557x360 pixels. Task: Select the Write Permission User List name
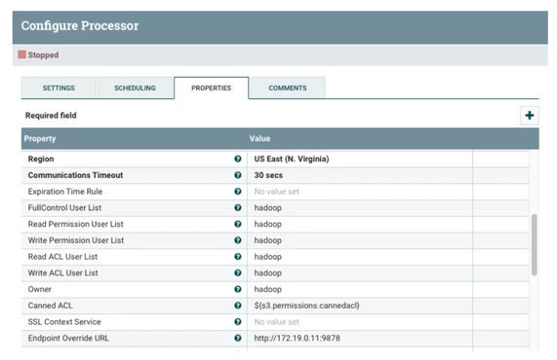point(76,240)
